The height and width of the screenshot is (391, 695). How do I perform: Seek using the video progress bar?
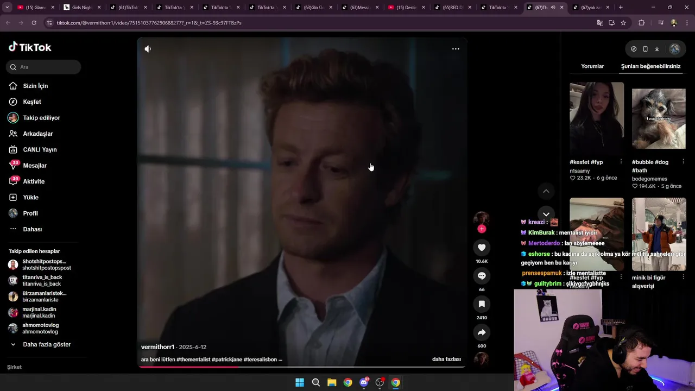(x=302, y=367)
